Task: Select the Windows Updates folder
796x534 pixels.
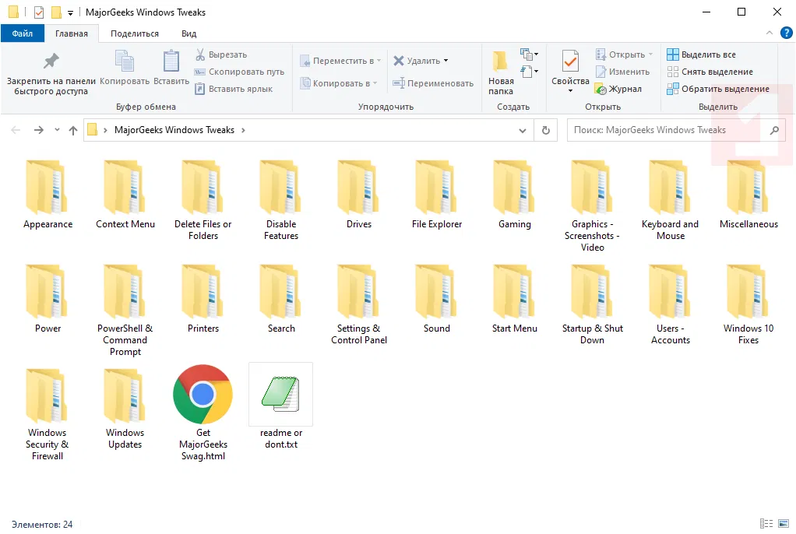Action: pyautogui.click(x=125, y=409)
